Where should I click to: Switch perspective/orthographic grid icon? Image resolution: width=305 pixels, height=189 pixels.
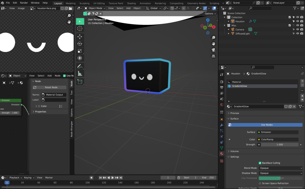pos(213,56)
